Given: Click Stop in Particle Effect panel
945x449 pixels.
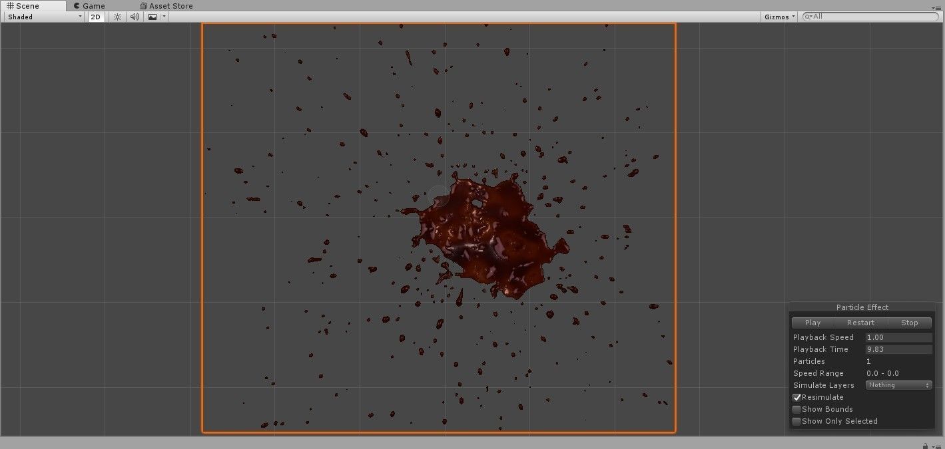Looking at the screenshot, I should click(x=909, y=323).
